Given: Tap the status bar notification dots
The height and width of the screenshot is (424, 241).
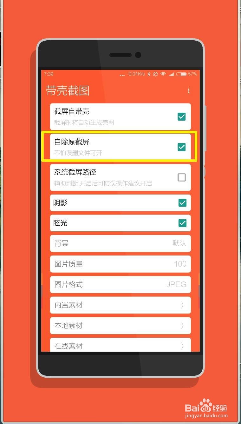Looking at the screenshot, I should [x=122, y=76].
